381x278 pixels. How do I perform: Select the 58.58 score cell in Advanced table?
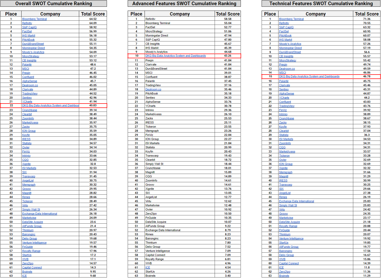[228, 19]
